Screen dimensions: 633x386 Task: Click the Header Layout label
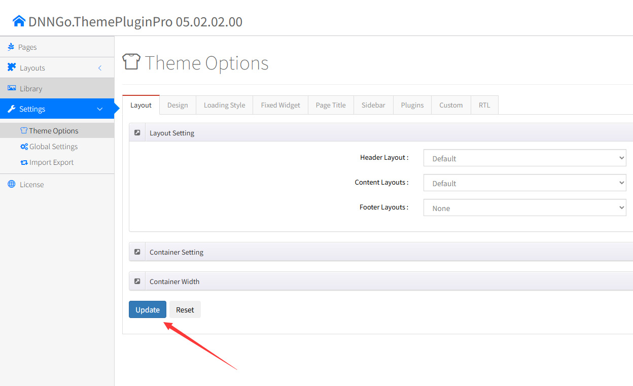384,157
